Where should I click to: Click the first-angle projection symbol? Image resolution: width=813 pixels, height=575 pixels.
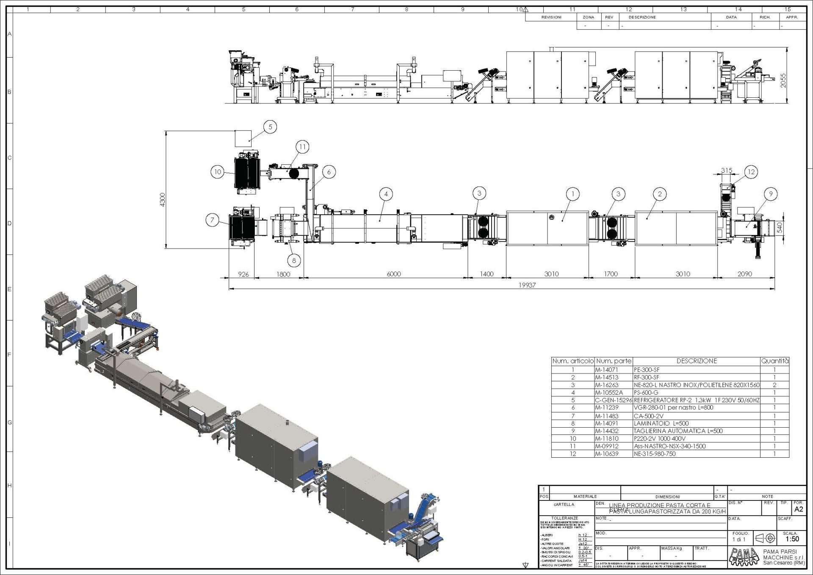click(x=766, y=538)
